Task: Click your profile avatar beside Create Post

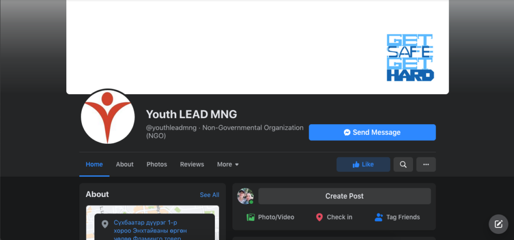Action: coord(245,196)
